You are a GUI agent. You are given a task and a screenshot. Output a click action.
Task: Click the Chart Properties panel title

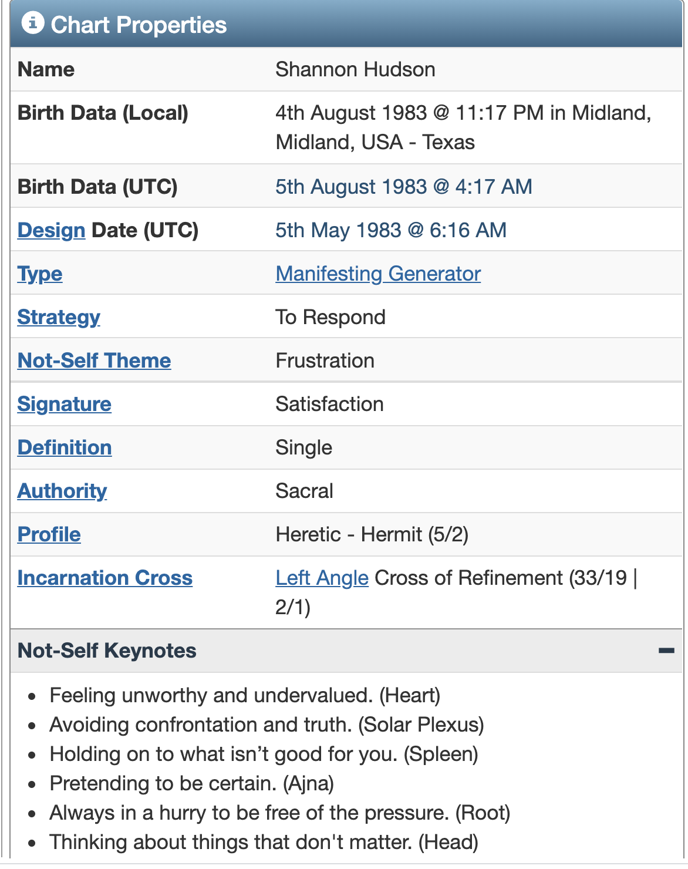click(x=139, y=25)
